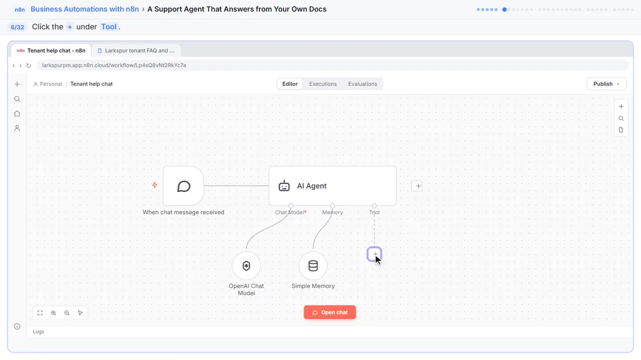Click the magnifier at canvas top right

pyautogui.click(x=621, y=118)
